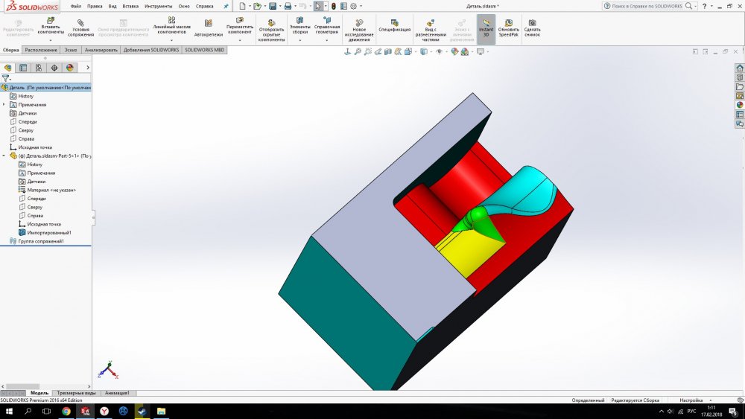Open Элементы сборки dropdown arrow
Image resolution: width=745 pixels, height=419 pixels.
[x=299, y=40]
